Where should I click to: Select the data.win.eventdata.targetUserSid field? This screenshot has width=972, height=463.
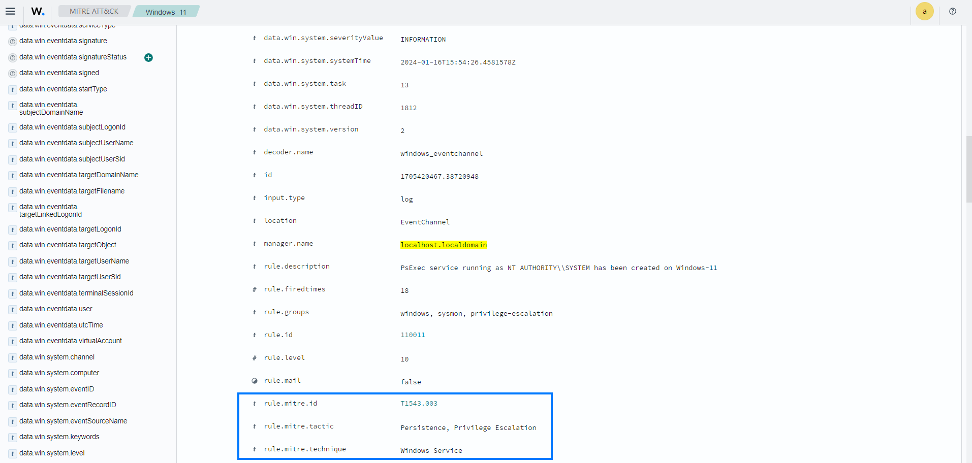click(70, 277)
